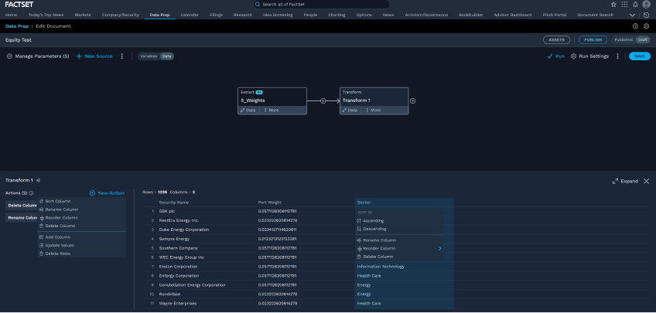
Task: Click the PUBLISH button
Action: click(x=593, y=39)
